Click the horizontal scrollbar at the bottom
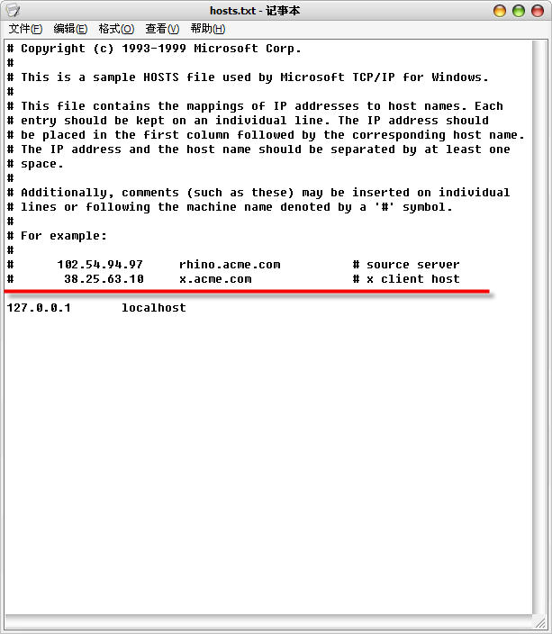 pyautogui.click(x=269, y=621)
